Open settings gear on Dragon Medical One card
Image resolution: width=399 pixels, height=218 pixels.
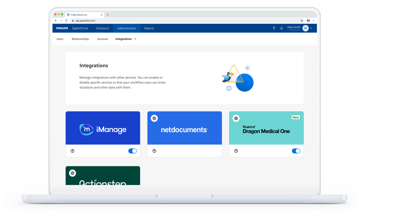coord(236,118)
